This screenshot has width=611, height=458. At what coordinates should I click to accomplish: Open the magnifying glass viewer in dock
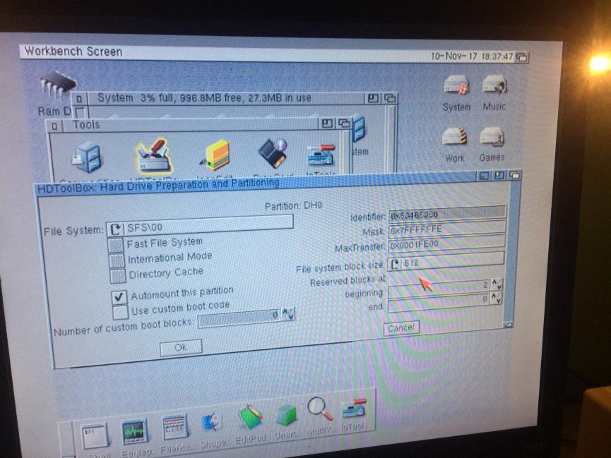[x=319, y=410]
